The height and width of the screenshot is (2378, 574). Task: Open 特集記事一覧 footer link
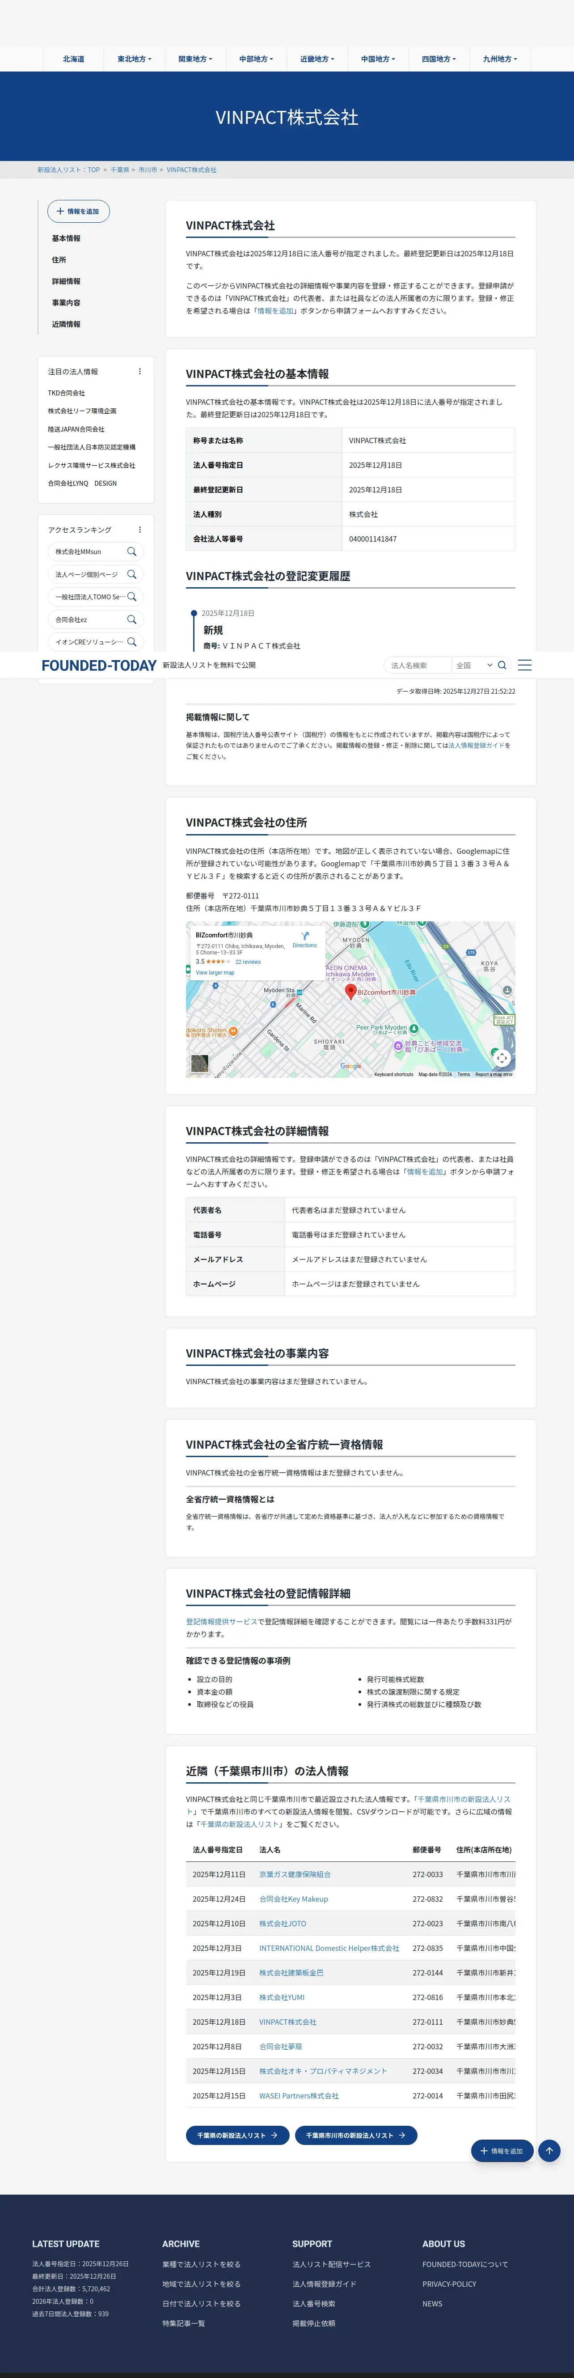coord(184,2323)
